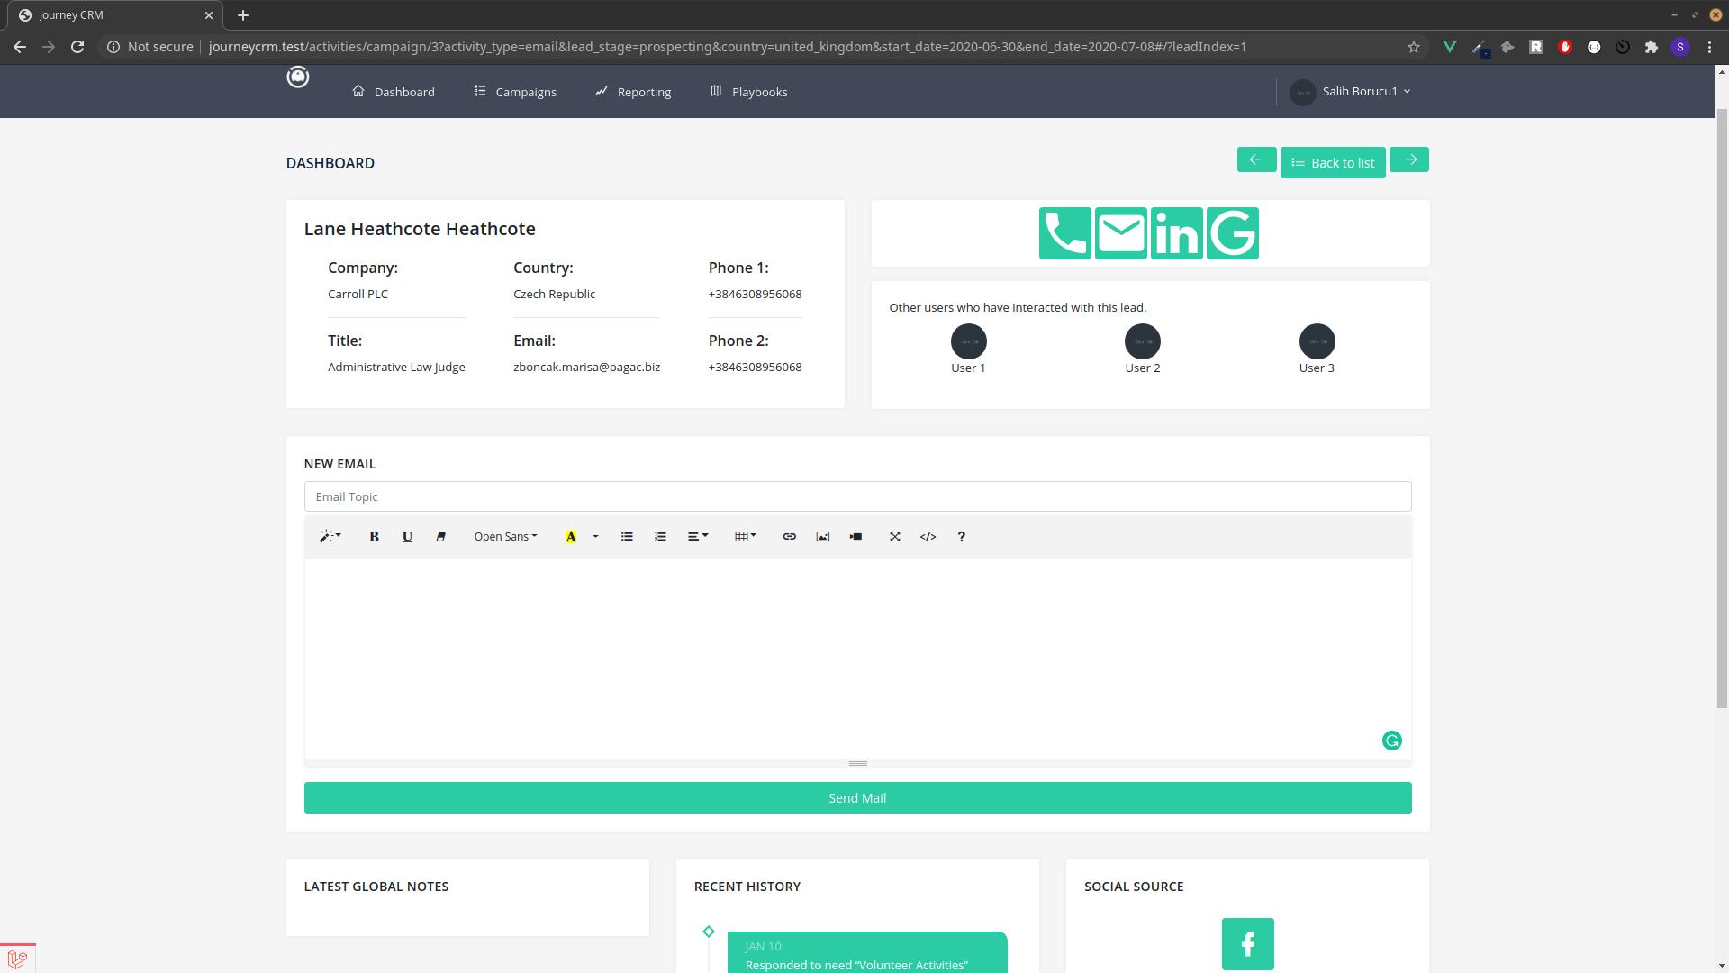The height and width of the screenshot is (973, 1729).
Task: Click the phone call action icon
Action: pyautogui.click(x=1064, y=233)
